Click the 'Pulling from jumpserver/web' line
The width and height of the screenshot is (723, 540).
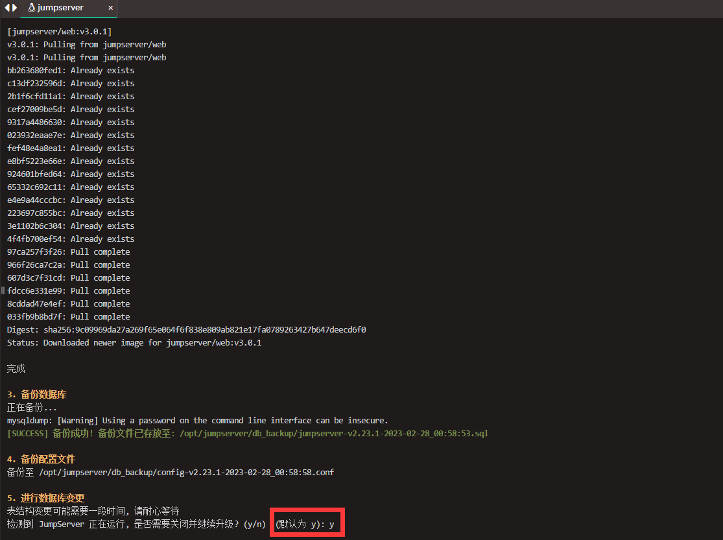coord(87,44)
